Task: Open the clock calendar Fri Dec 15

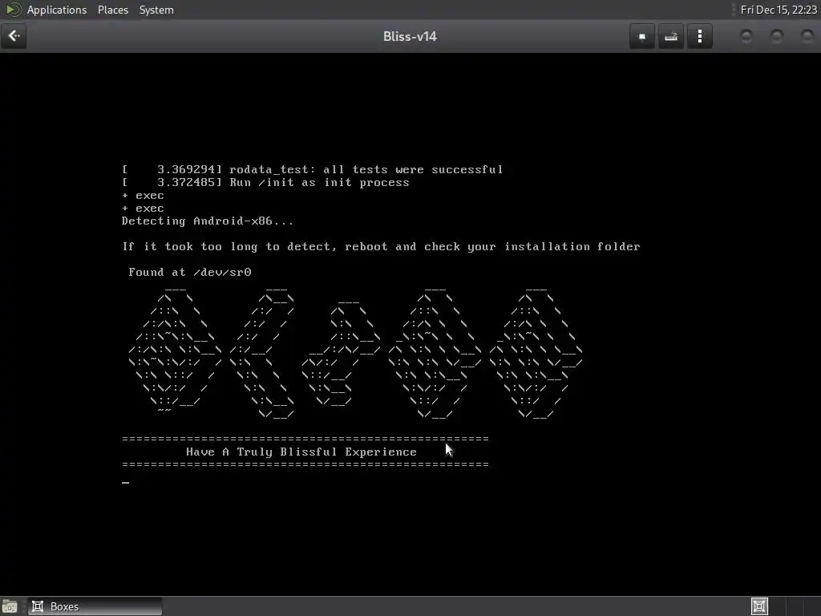Action: tap(778, 10)
